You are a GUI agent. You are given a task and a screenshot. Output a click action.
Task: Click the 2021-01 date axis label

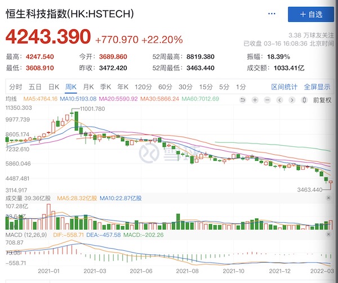pos(48,271)
